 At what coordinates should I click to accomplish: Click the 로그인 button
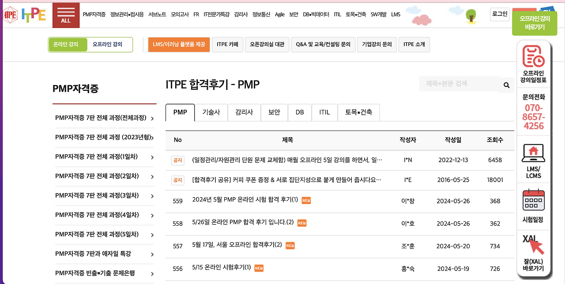click(499, 15)
